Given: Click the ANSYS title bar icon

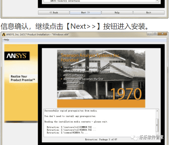Looking at the screenshot, I should coord(4,35).
